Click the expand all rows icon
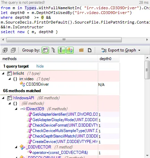 pos(5,50)
